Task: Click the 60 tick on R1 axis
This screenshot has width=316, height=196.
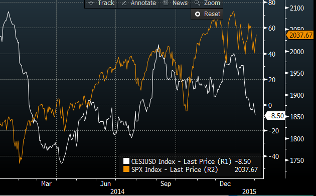Action: (272, 28)
